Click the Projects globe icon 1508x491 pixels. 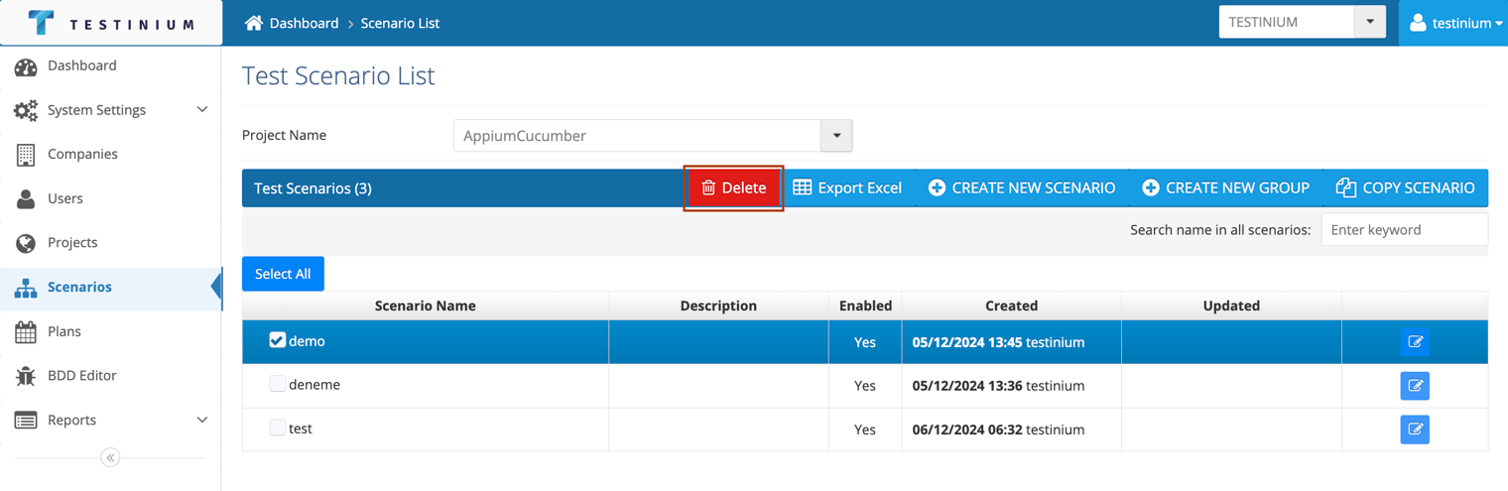click(26, 243)
